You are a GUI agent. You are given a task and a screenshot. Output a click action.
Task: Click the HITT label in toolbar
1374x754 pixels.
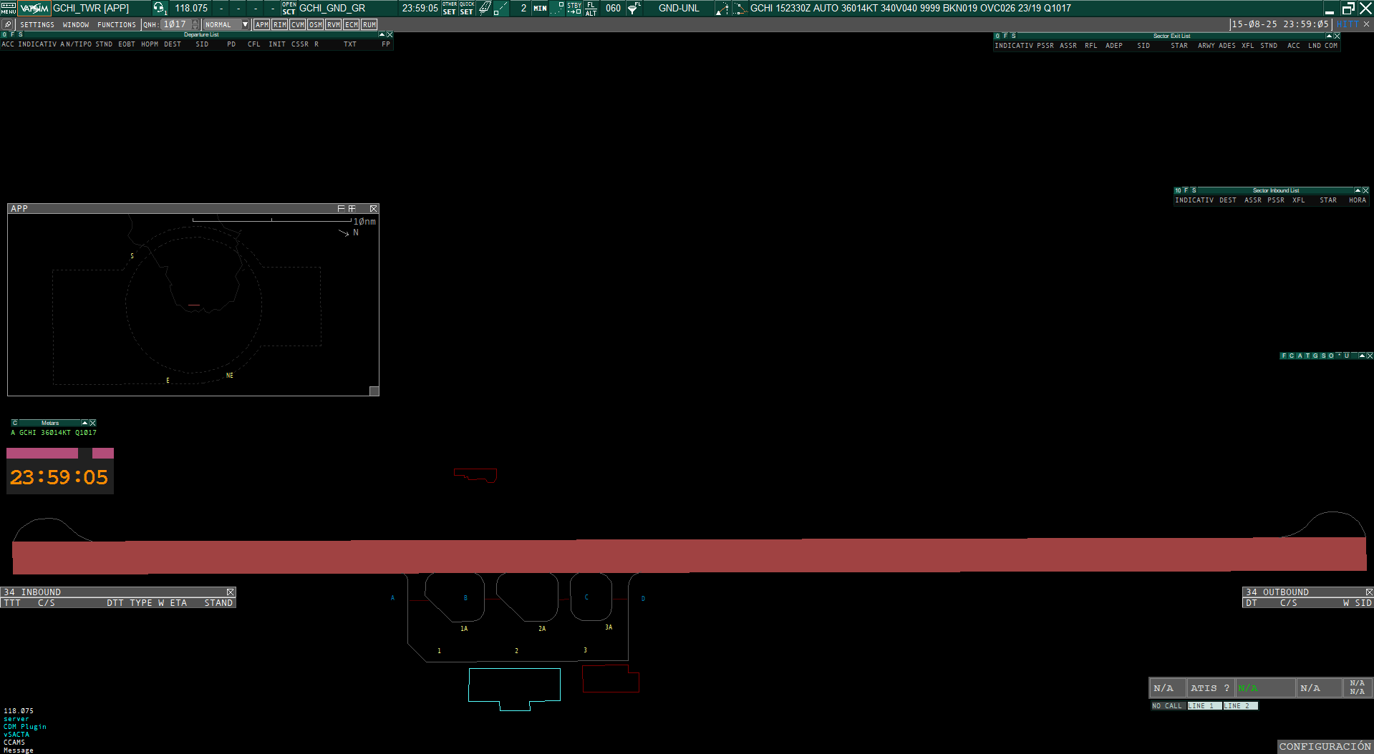click(x=1348, y=24)
